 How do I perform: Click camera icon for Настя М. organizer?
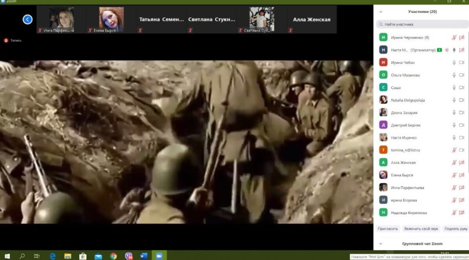pyautogui.click(x=462, y=50)
